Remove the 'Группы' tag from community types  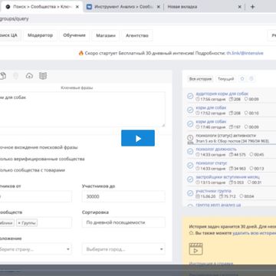point(19,223)
